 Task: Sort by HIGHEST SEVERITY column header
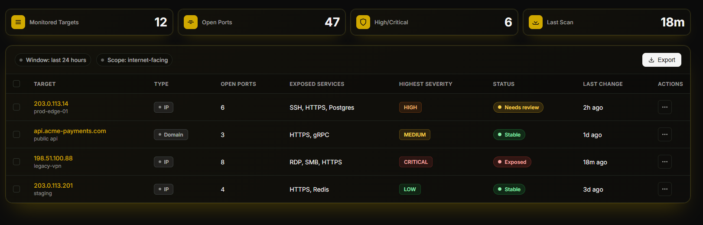(426, 84)
